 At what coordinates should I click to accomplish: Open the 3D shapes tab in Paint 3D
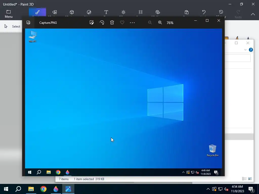click(x=72, y=12)
